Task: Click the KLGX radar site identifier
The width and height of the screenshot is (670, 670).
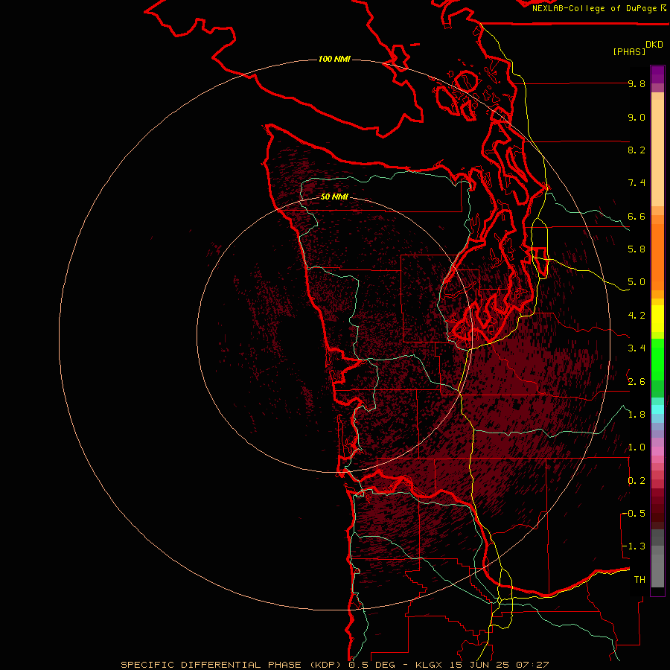Action: pyautogui.click(x=429, y=665)
